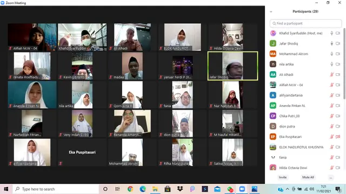Select Alfiah M.W - 04 video tile

click(x=32, y=37)
